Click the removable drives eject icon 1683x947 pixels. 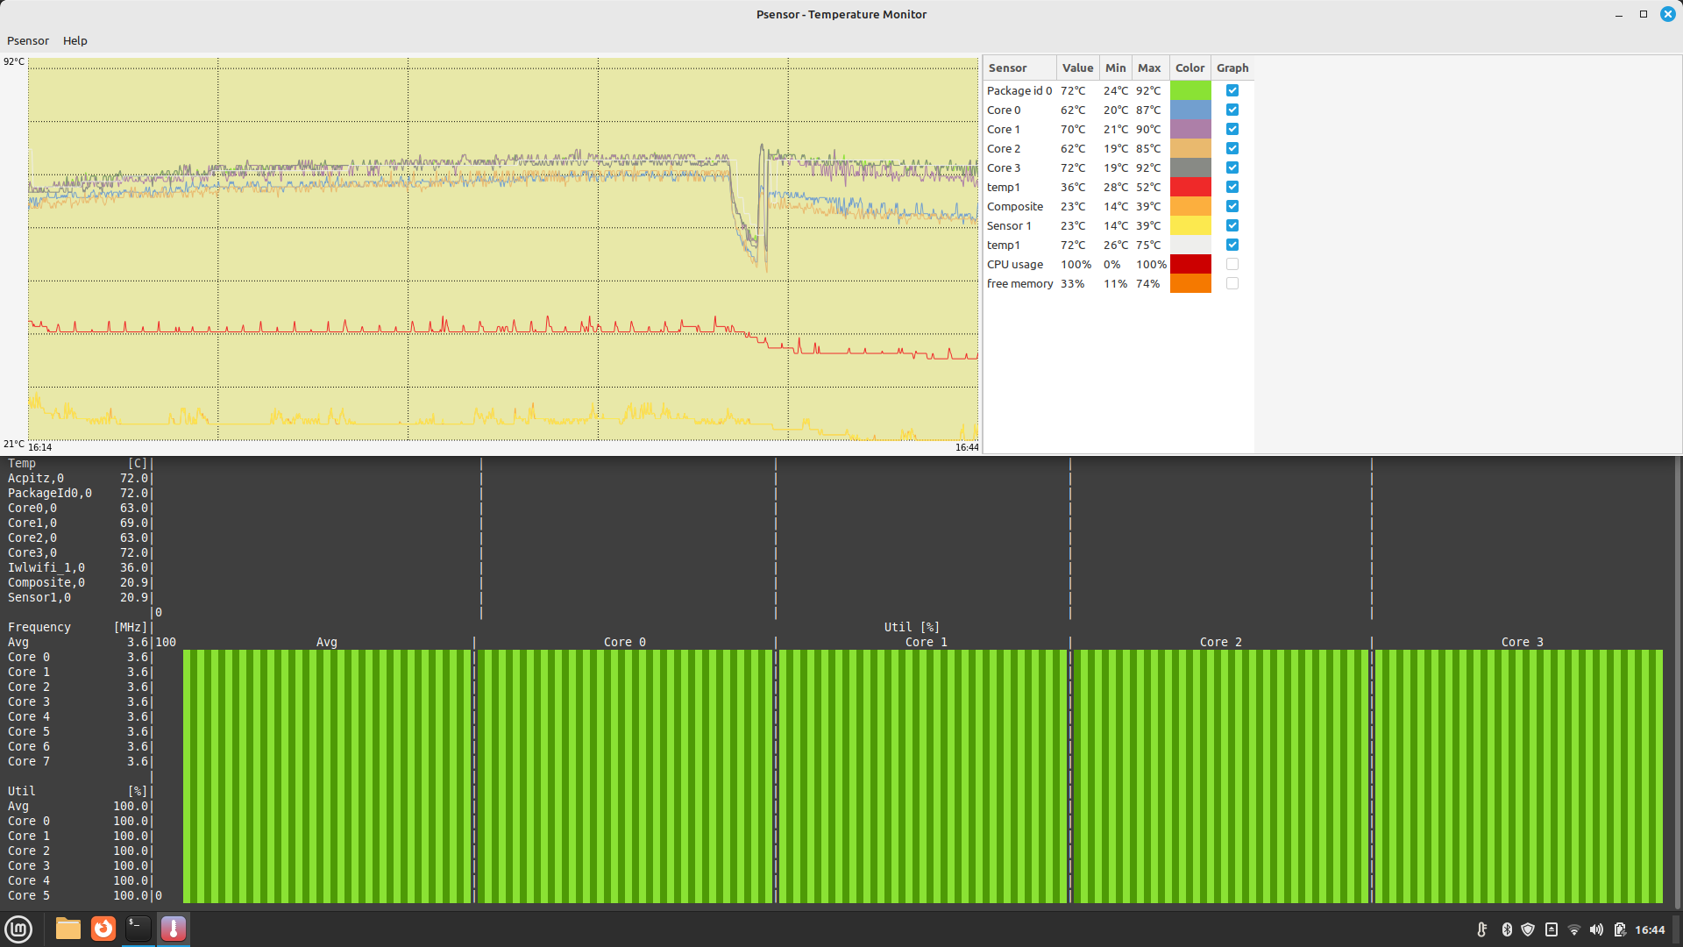point(1551,929)
